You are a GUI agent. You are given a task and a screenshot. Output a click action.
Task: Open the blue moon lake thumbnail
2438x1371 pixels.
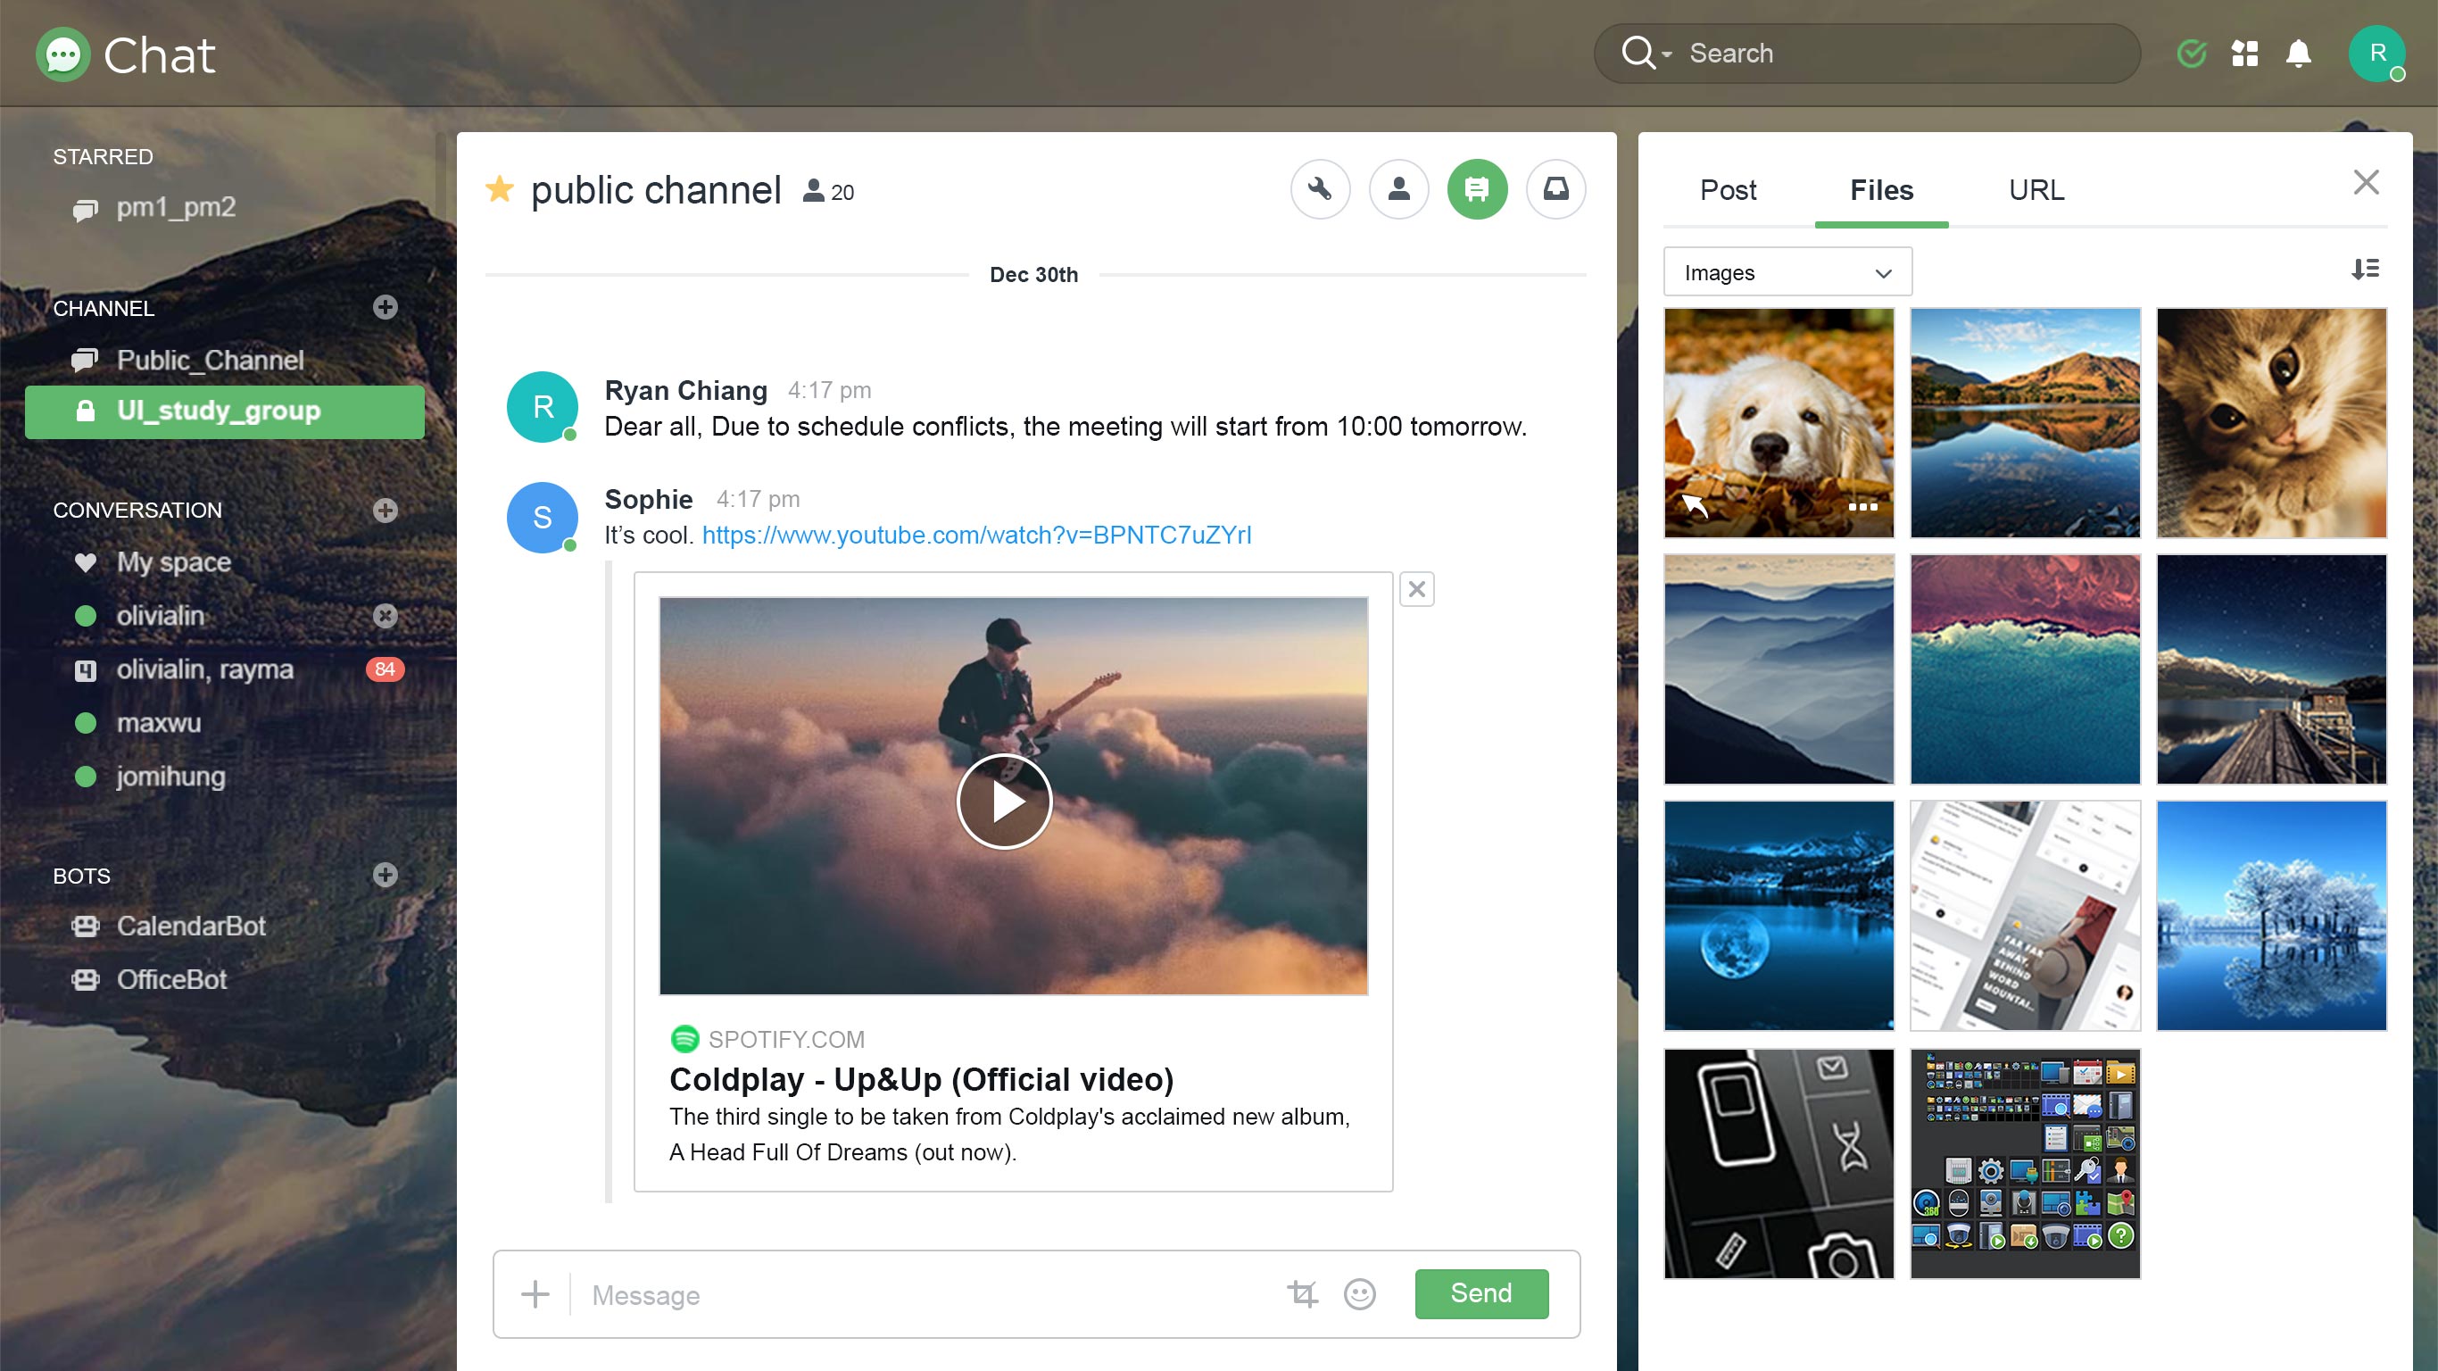[1779, 916]
